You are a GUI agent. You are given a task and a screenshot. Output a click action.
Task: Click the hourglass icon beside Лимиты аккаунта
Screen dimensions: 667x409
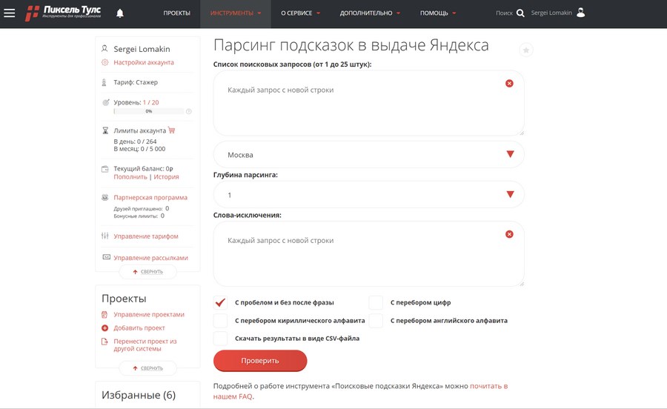[105, 130]
